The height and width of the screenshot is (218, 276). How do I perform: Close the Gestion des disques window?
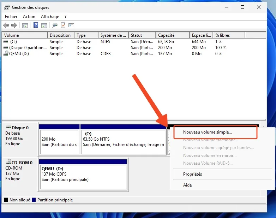[x=259, y=7]
